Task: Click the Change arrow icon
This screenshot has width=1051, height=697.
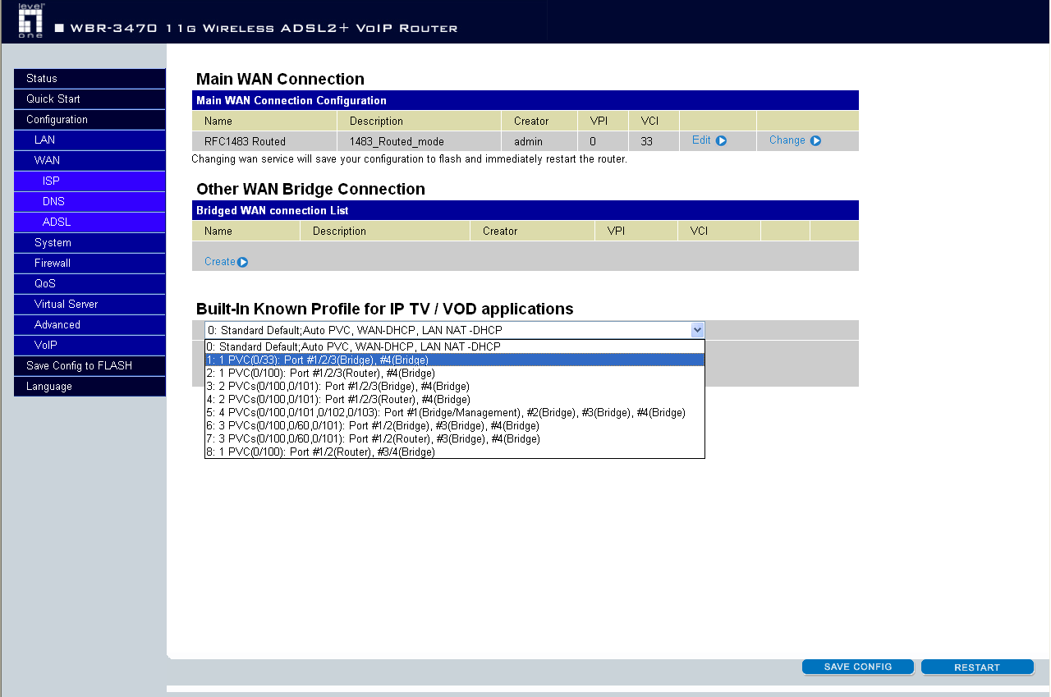Action: tap(815, 140)
